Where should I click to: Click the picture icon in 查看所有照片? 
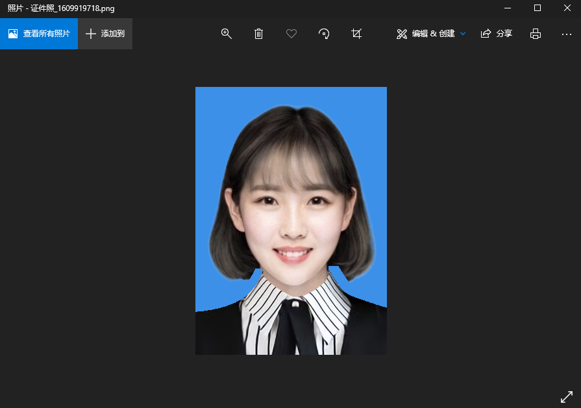[x=13, y=34]
